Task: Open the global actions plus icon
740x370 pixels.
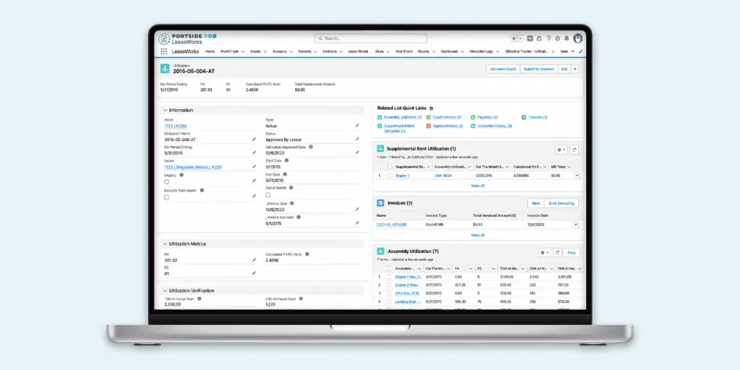Action: coord(530,39)
